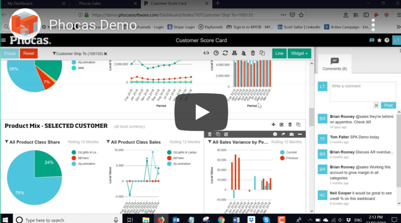Remove the Customer Ship To filter
The width and height of the screenshot is (401, 223).
(x=105, y=54)
